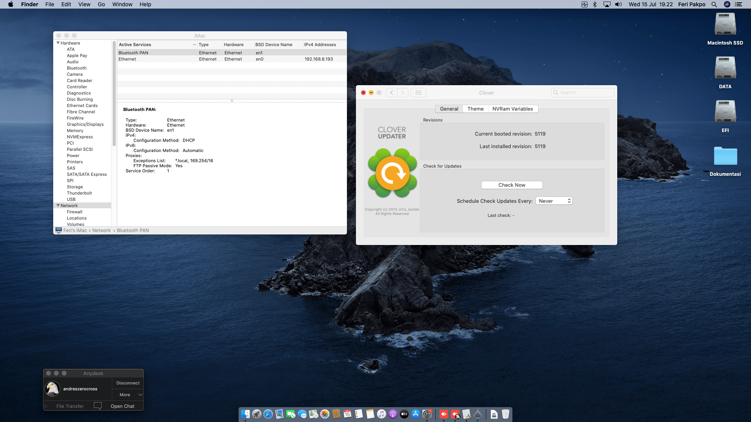Open the Go menu
Screen dimensions: 751x422
101,4
